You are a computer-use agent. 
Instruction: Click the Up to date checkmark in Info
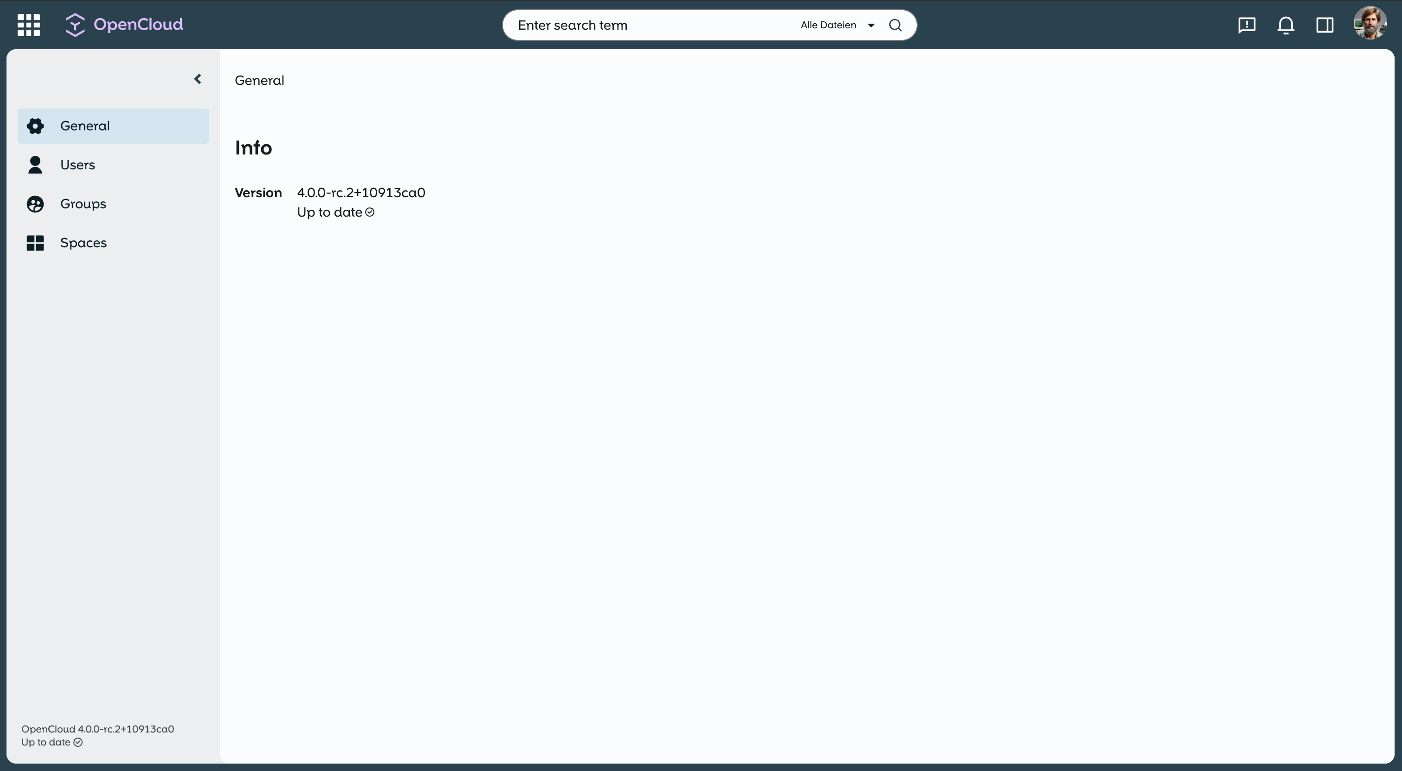(370, 212)
